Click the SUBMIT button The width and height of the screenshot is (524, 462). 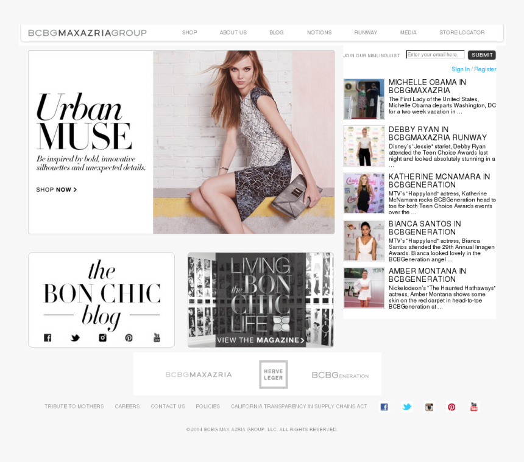[482, 55]
